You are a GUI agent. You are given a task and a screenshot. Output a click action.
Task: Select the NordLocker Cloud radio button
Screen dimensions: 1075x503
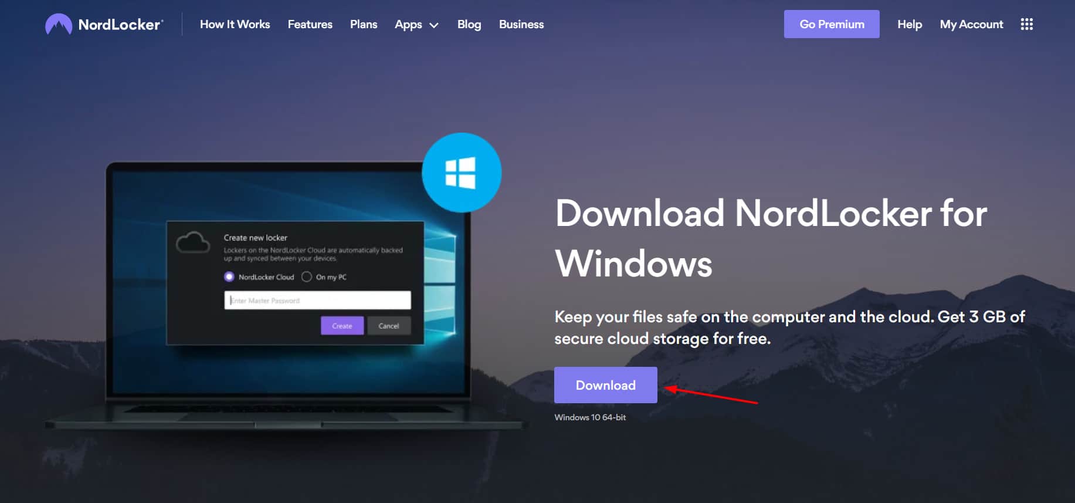click(x=229, y=276)
